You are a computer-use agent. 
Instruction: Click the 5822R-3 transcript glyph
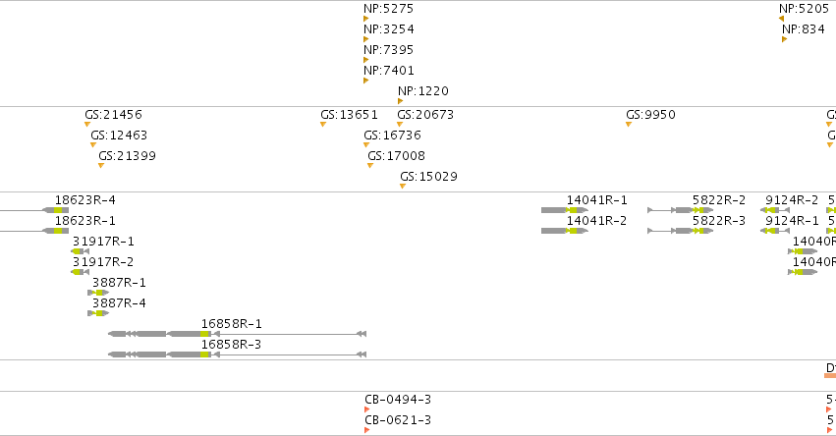[x=681, y=231]
